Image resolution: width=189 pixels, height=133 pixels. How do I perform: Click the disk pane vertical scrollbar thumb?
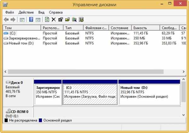coord(183,92)
